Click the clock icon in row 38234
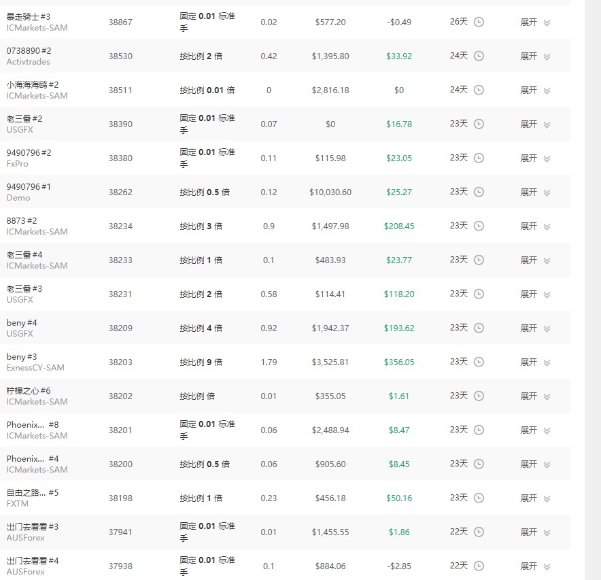601x580 pixels. tap(479, 226)
